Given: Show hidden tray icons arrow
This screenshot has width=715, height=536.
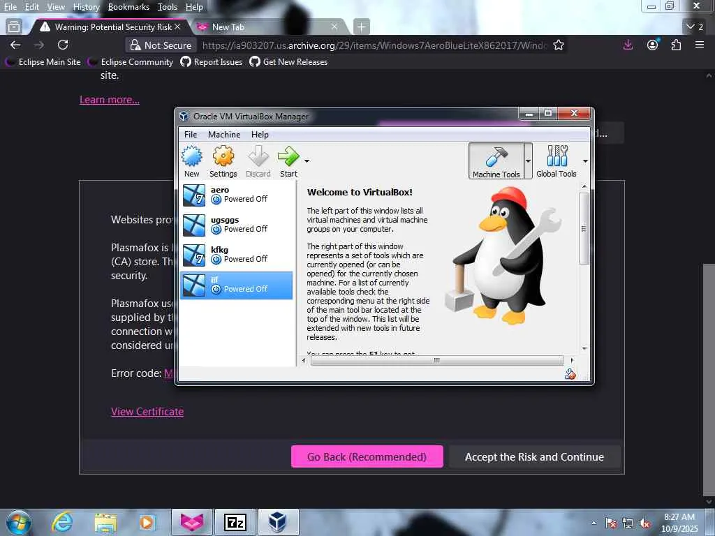Looking at the screenshot, I should coord(594,523).
